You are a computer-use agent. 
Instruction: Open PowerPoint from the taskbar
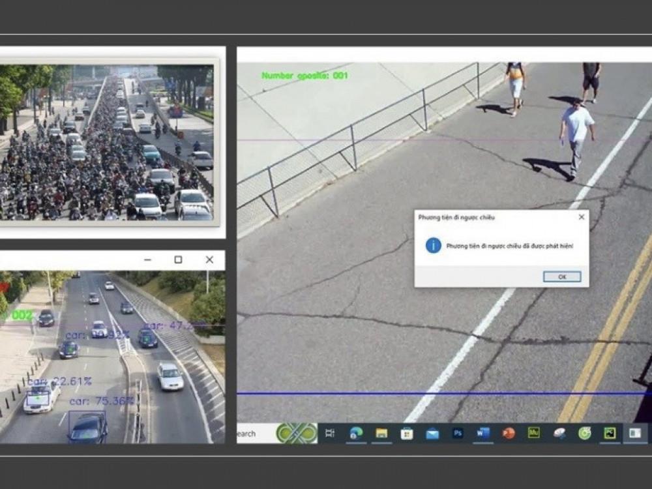[508, 434]
